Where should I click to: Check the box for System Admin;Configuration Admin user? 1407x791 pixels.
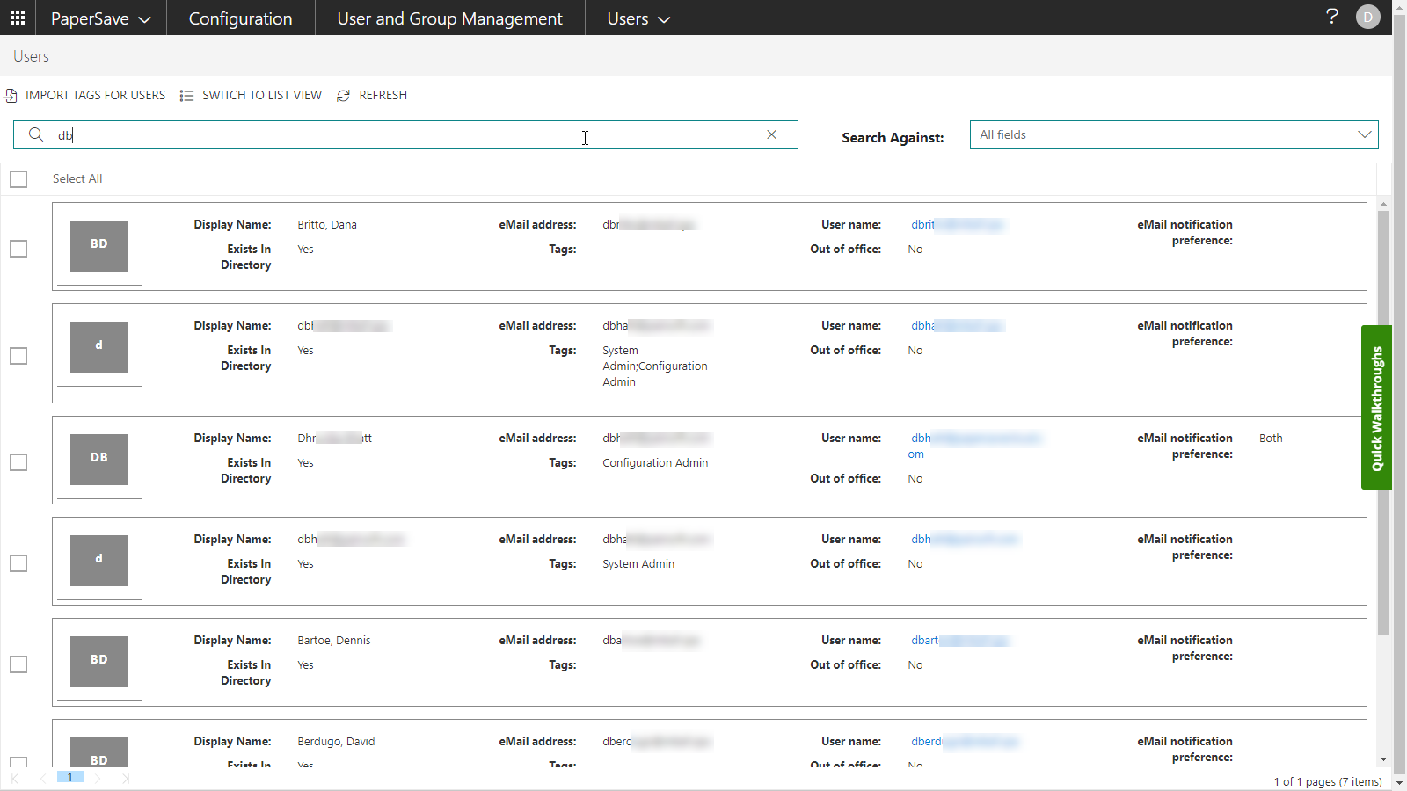(x=18, y=356)
